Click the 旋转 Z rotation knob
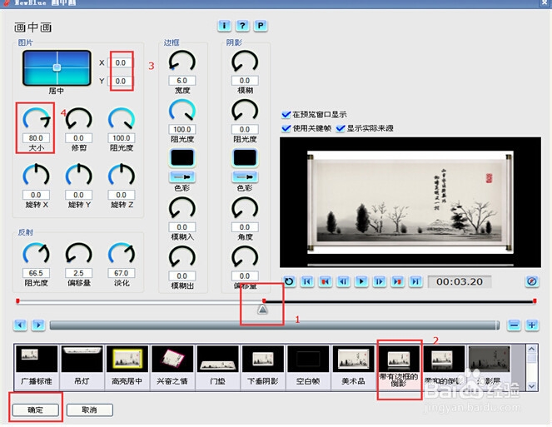552x427 pixels. (x=122, y=176)
